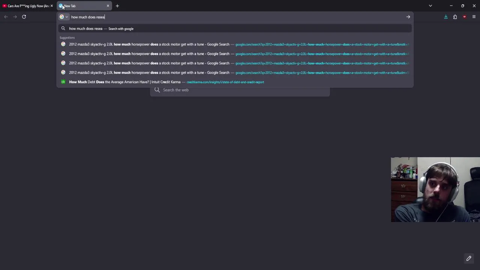Image resolution: width=480 pixels, height=270 pixels.
Task: Open the list all tabs chevron
Action: click(430, 6)
